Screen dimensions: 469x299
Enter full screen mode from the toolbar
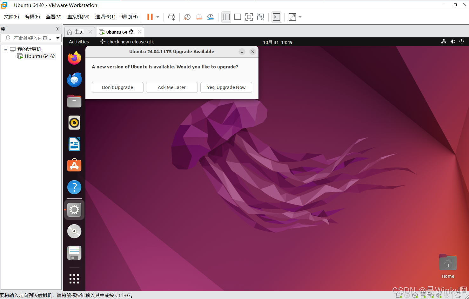[249, 17]
